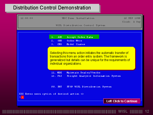This screenshot has height=115, width=153.
Task: Click the question mark prompt before input
Action: click(x=20, y=97)
